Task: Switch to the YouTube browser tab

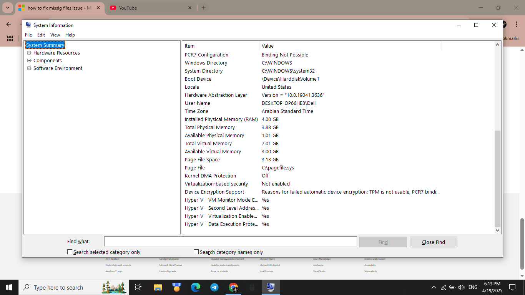Action: click(x=150, y=8)
